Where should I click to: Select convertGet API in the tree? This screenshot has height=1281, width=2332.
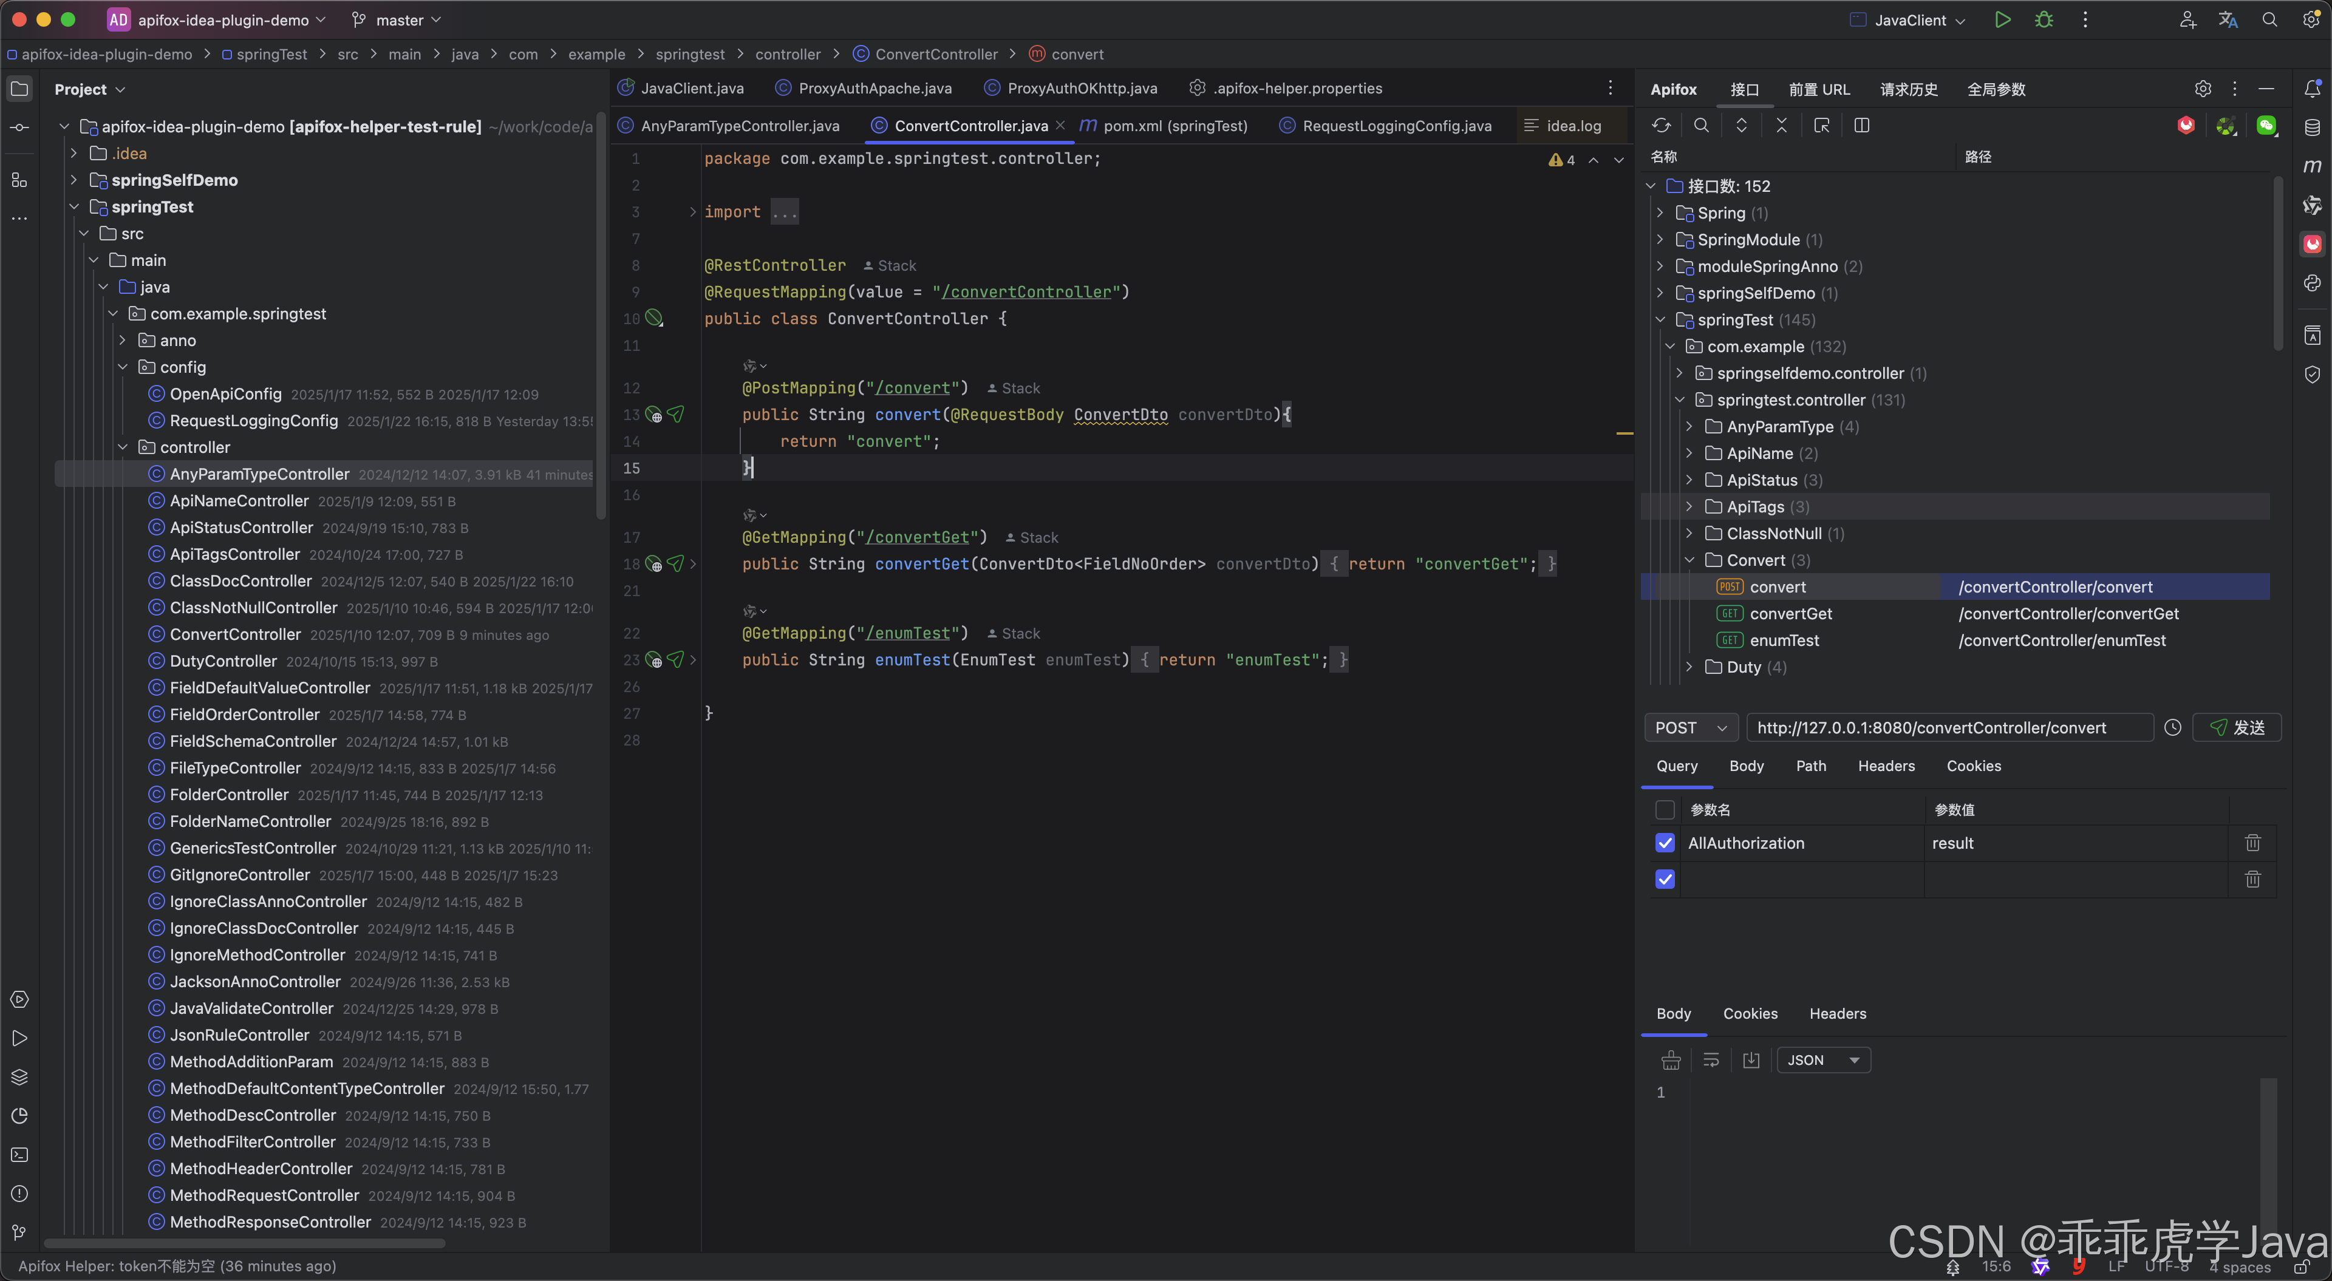pos(1791,614)
